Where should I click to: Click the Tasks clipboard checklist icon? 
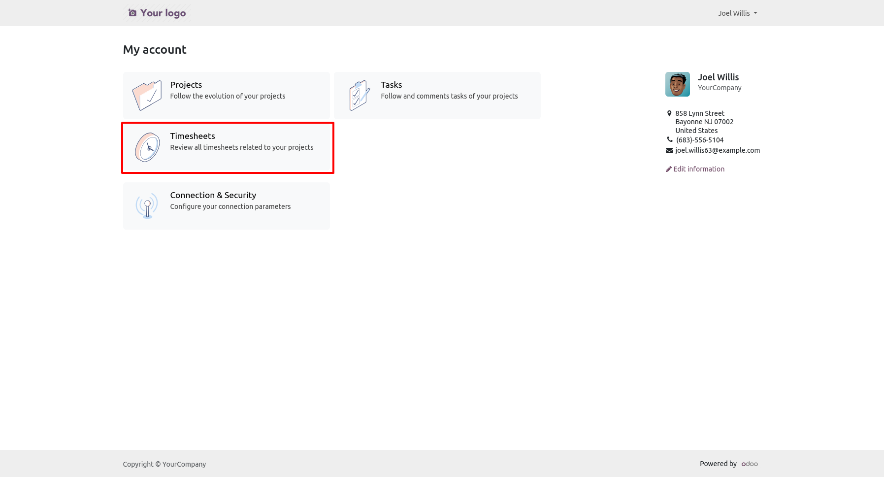(359, 96)
